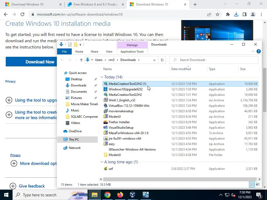Open Explorer help question mark
The image size is (267, 200).
[258, 51]
